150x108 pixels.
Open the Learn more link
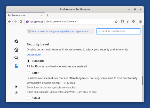point(34,55)
